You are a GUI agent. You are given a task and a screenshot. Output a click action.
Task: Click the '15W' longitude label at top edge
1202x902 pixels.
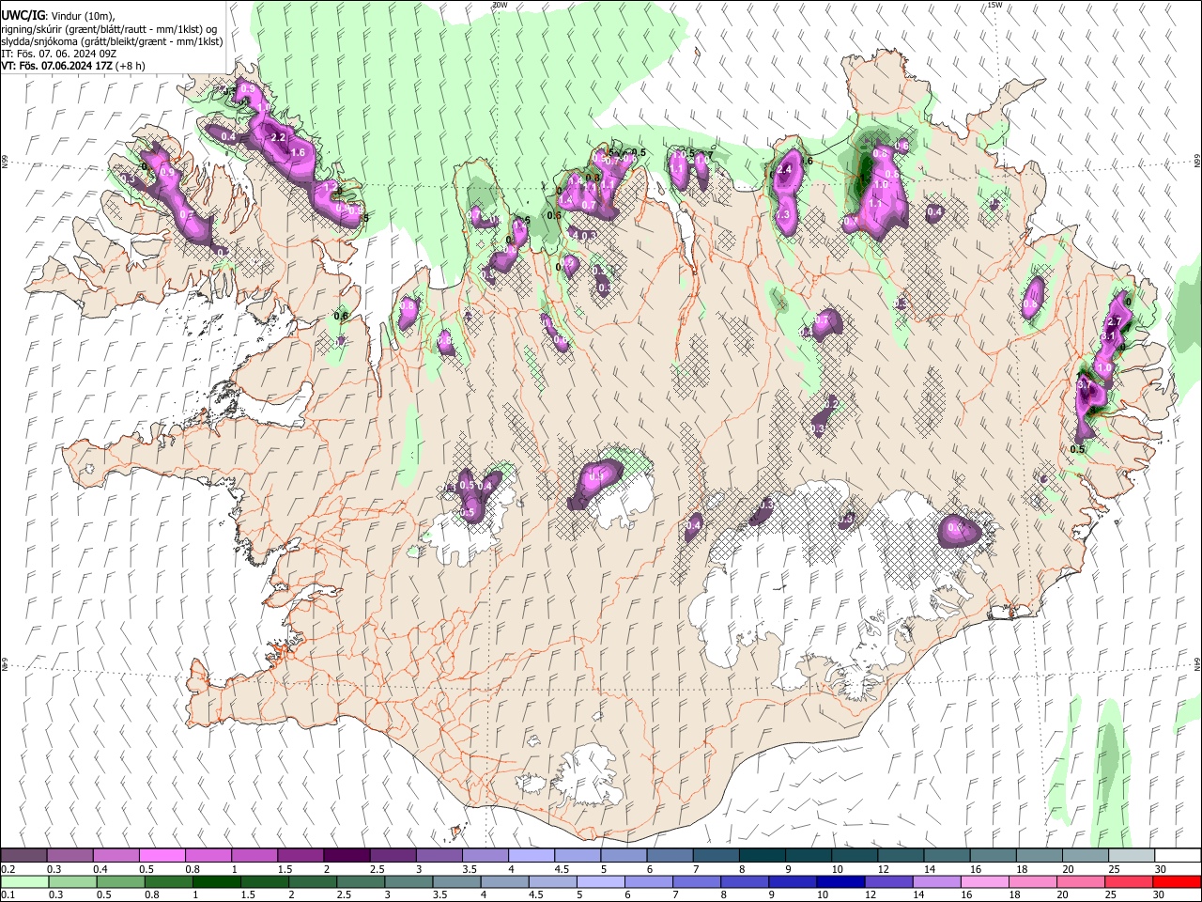pyautogui.click(x=994, y=5)
